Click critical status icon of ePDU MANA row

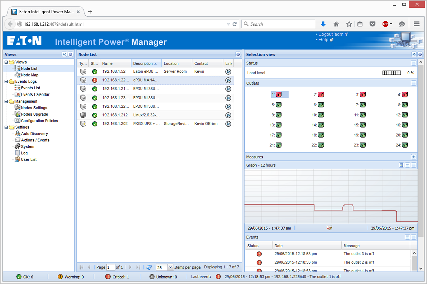(x=95, y=80)
